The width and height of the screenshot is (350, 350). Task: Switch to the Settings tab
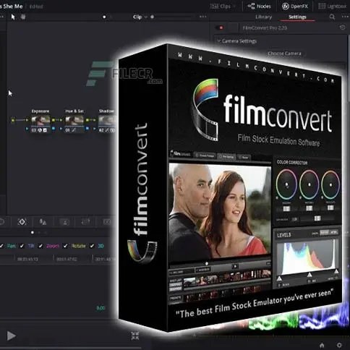pyautogui.click(x=297, y=17)
